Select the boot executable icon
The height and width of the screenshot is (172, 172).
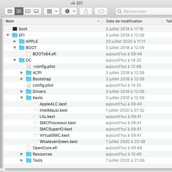[15, 29]
